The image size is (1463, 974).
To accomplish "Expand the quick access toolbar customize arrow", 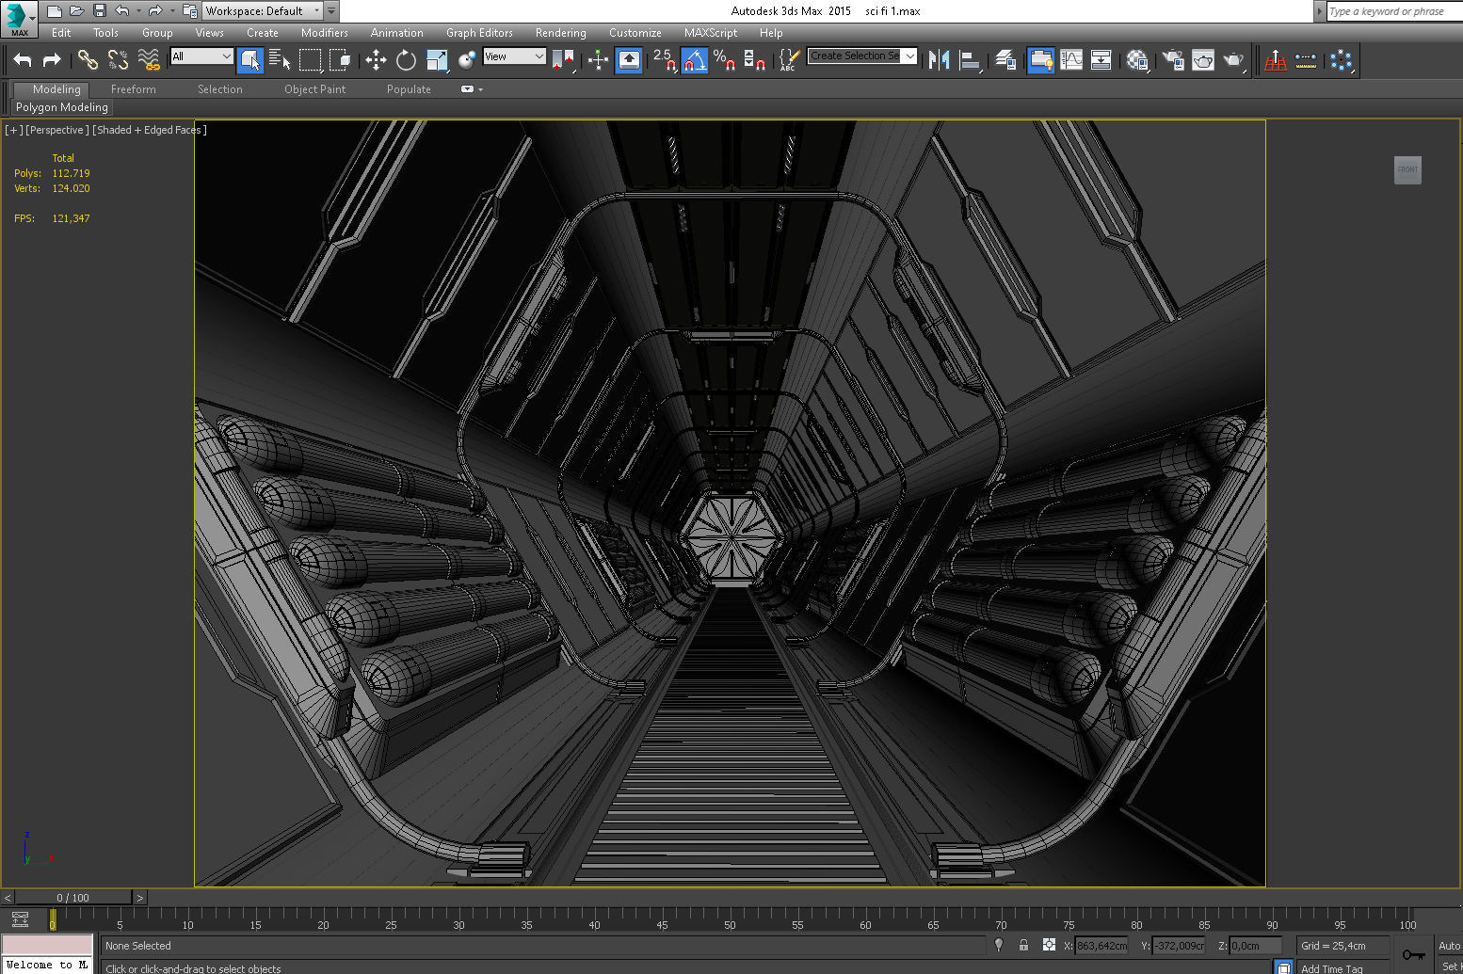I will 331,11.
